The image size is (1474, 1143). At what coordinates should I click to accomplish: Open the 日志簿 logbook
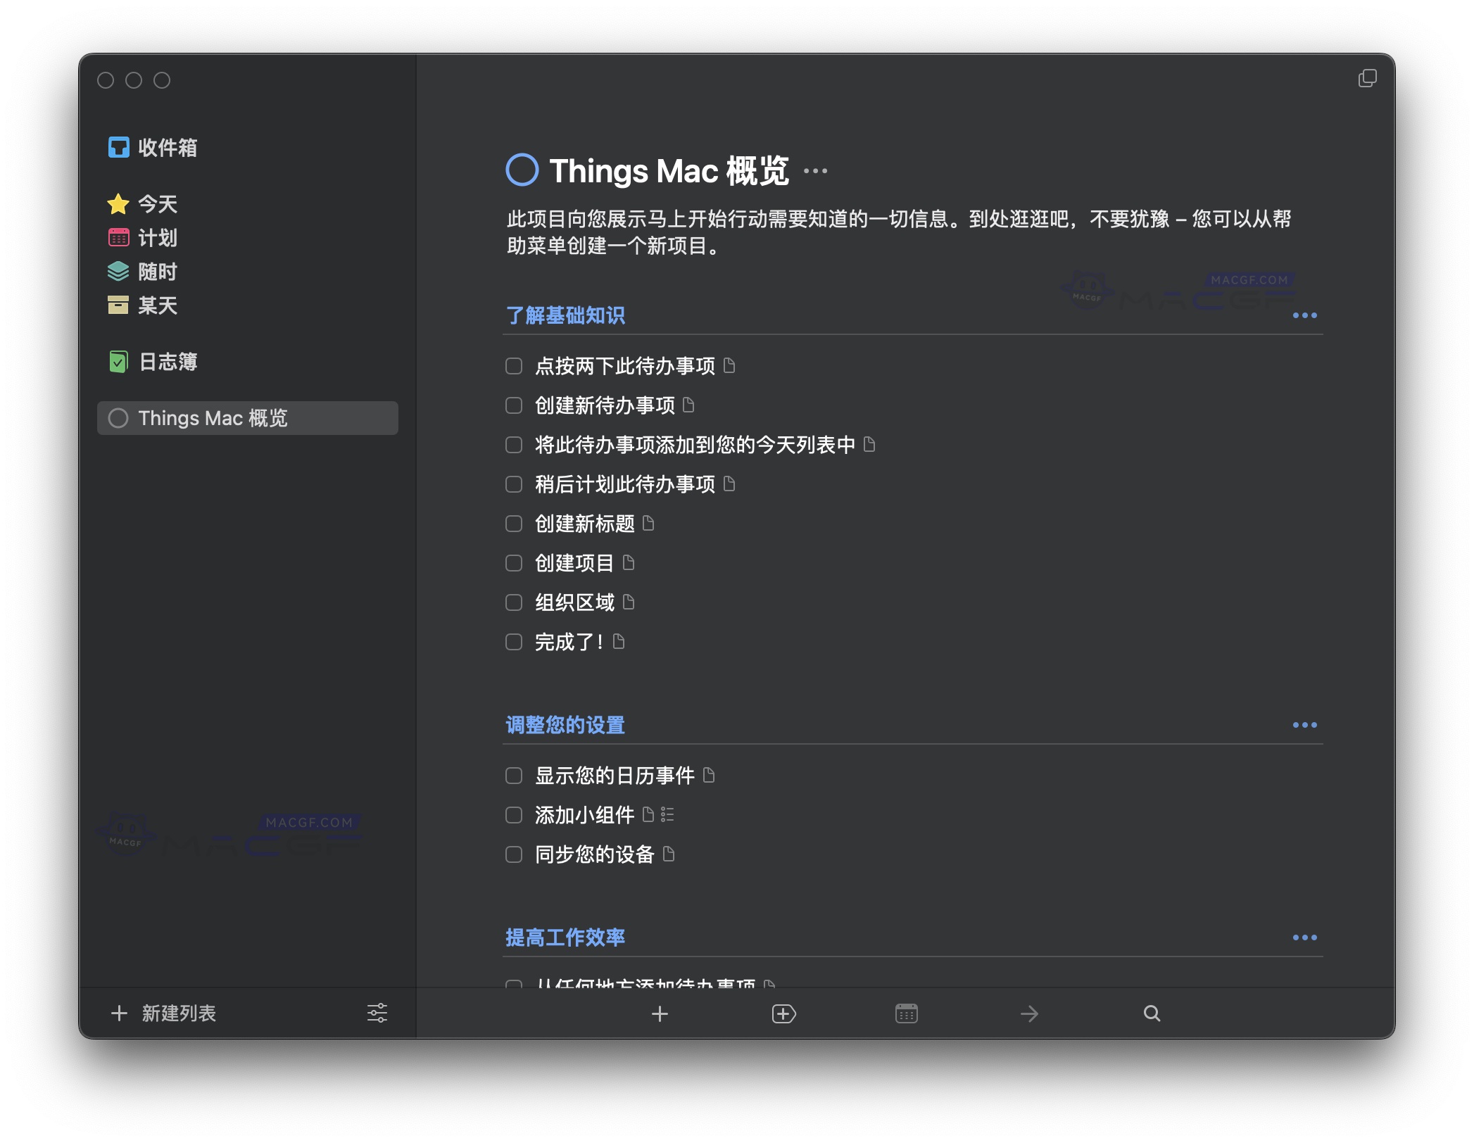coord(169,362)
